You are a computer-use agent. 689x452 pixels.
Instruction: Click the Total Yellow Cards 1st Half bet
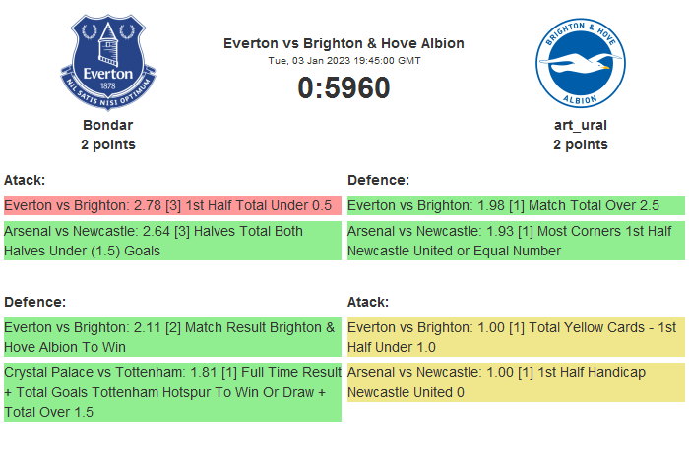tap(516, 337)
